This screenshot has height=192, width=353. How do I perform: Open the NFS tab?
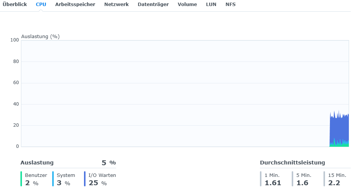point(230,5)
